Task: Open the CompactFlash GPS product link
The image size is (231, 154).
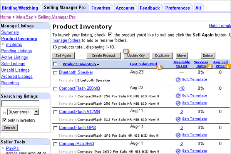Action: tap(77, 127)
